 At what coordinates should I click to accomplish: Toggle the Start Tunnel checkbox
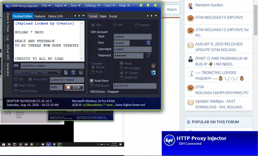16,85
